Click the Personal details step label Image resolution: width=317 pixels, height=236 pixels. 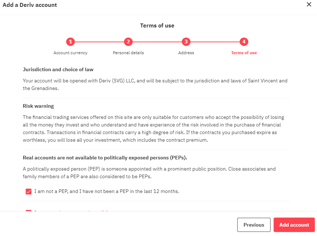coord(128,52)
